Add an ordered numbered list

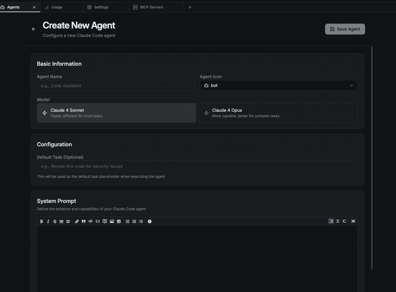(x=134, y=221)
